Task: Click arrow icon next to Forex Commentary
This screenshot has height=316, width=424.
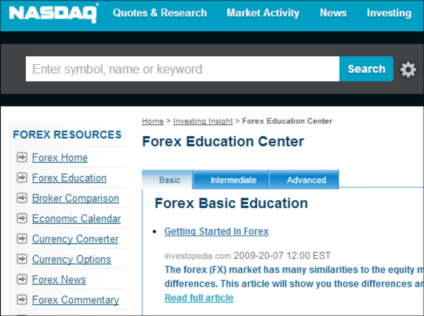Action: coord(22,299)
